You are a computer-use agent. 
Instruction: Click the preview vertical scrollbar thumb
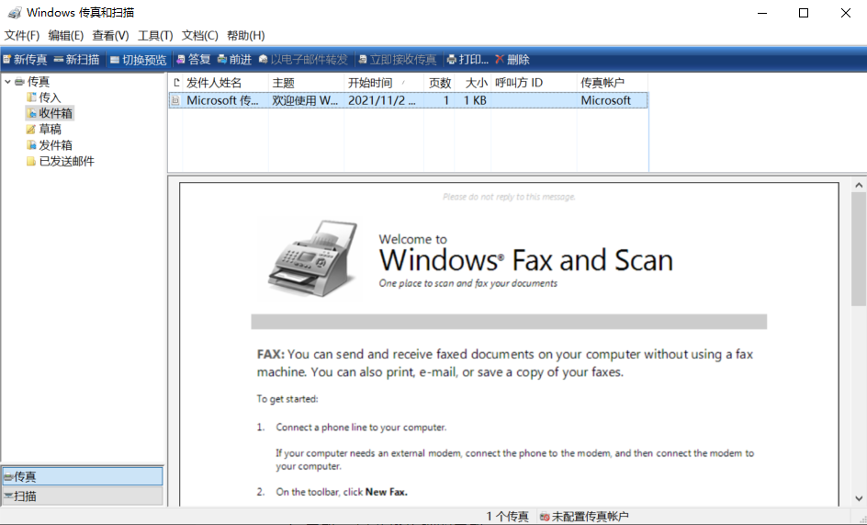pyautogui.click(x=859, y=249)
